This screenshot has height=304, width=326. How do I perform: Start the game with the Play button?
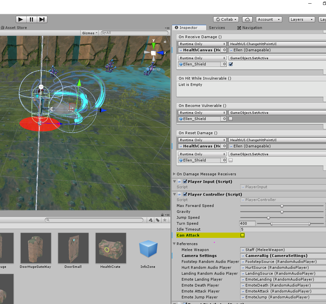(x=21, y=19)
